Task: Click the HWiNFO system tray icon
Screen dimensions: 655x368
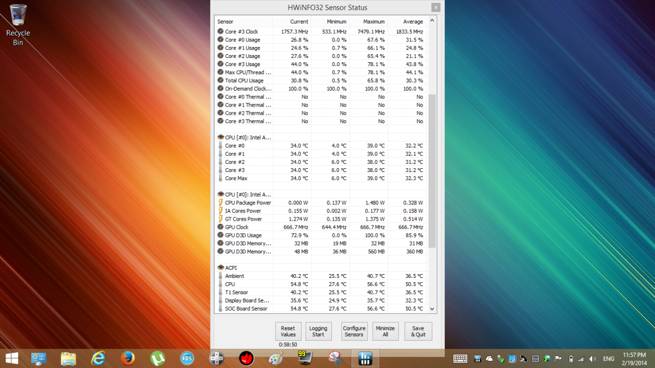Action: pos(477,359)
